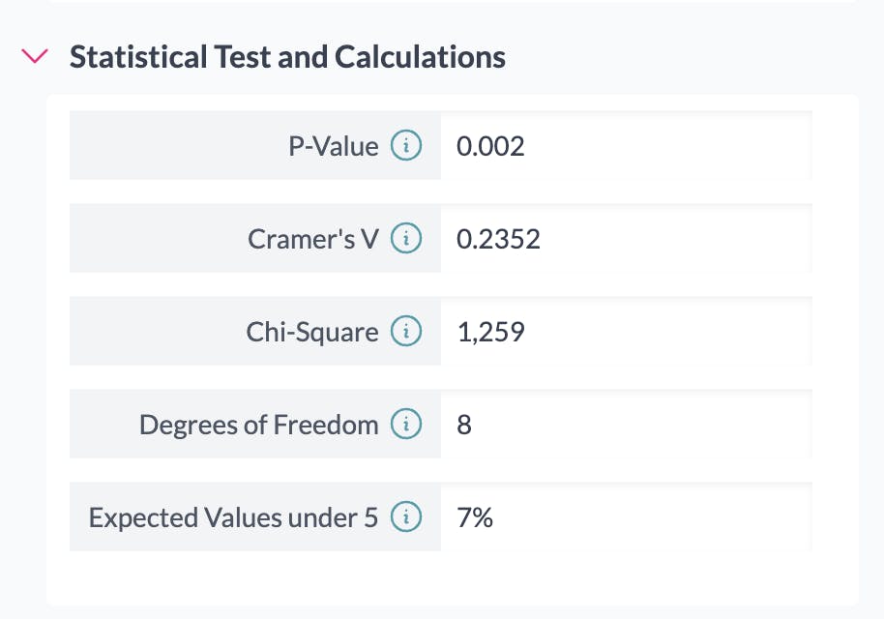Image resolution: width=884 pixels, height=619 pixels.
Task: Select the Cramer's V value 0.2352
Action: (498, 240)
